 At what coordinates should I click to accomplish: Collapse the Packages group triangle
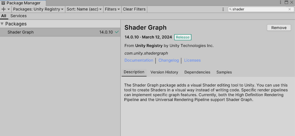pos(2,24)
